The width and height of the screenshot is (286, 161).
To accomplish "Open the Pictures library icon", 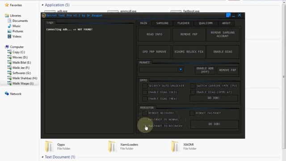I will [9, 31].
